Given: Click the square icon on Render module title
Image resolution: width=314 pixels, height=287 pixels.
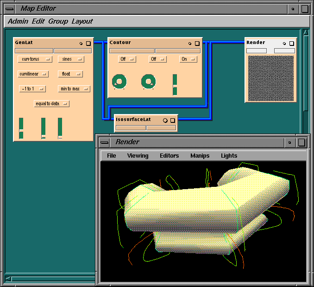Looking at the screenshot, I should [291, 43].
